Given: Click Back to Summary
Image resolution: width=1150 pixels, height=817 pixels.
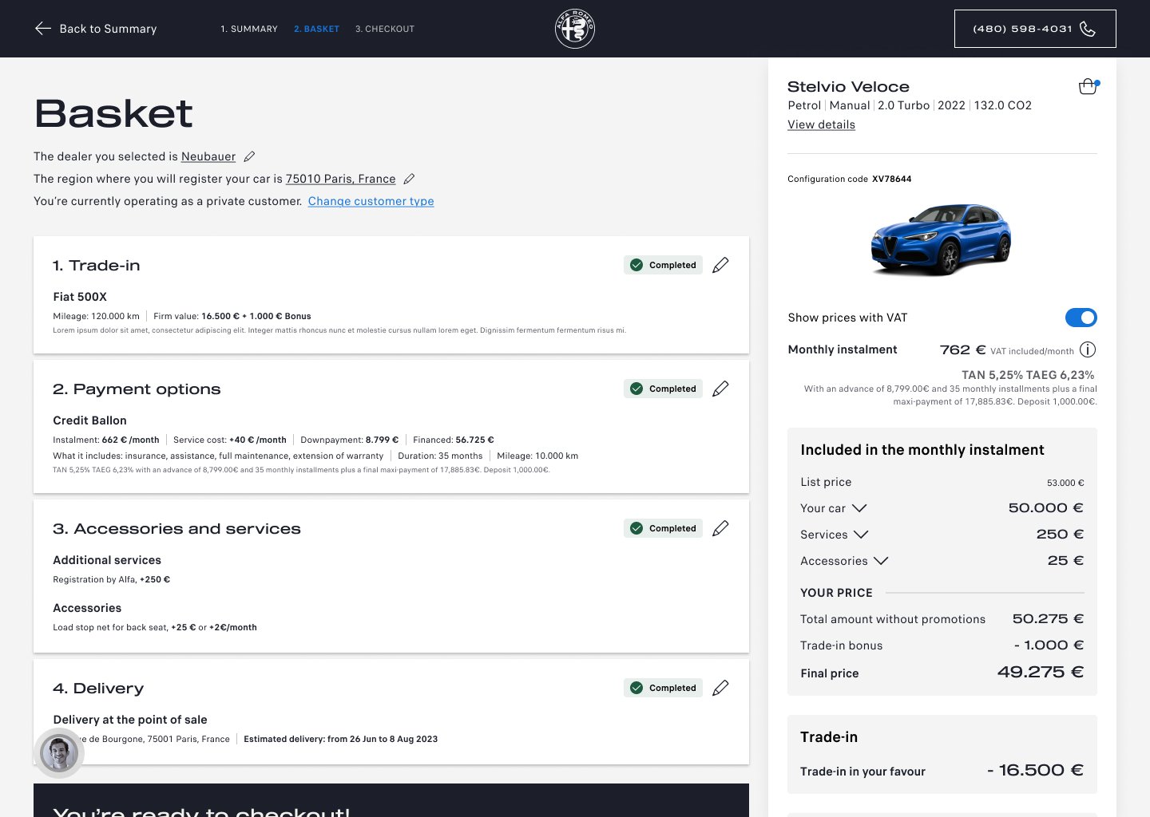Looking at the screenshot, I should (96, 29).
